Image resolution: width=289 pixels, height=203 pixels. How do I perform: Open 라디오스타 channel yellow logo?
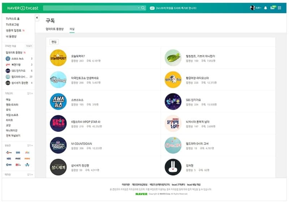coord(173,80)
